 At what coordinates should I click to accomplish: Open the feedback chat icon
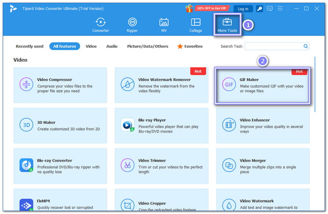(270, 8)
